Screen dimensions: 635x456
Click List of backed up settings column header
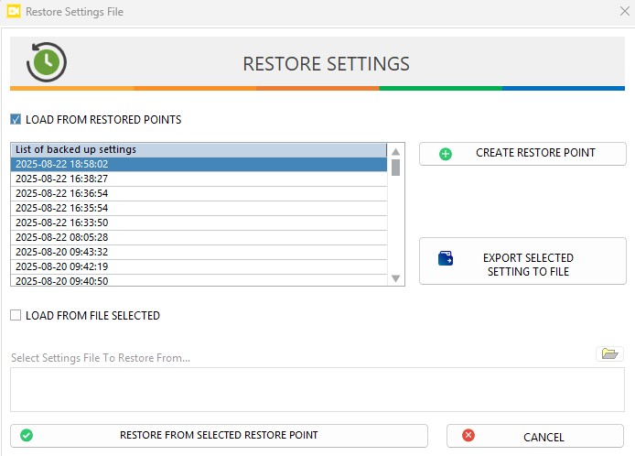tap(199, 149)
